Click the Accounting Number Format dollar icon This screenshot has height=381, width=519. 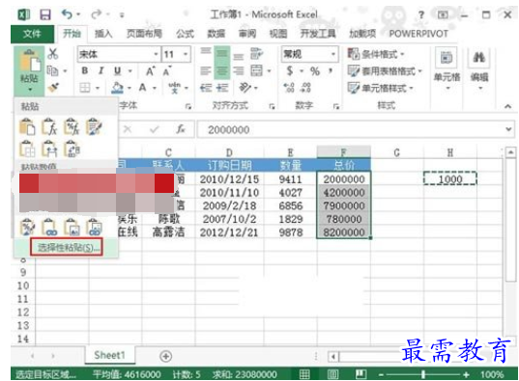click(290, 70)
